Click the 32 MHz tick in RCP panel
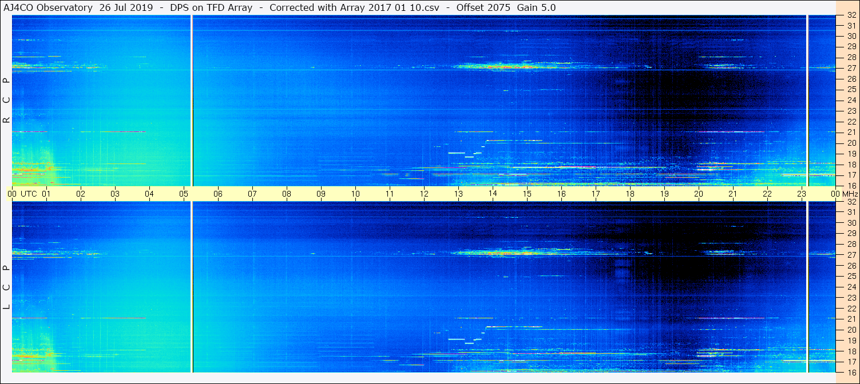The width and height of the screenshot is (860, 384). (x=851, y=15)
